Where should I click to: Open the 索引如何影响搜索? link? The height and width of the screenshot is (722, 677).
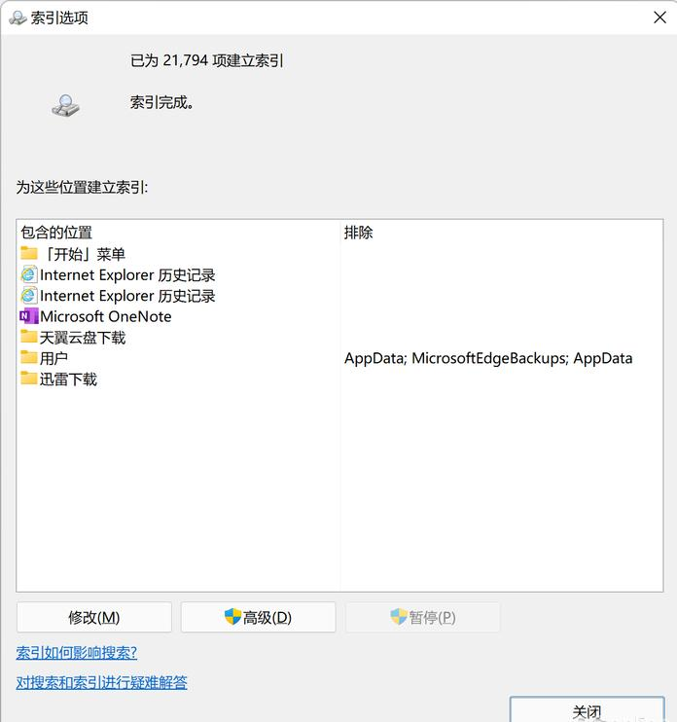click(x=77, y=652)
